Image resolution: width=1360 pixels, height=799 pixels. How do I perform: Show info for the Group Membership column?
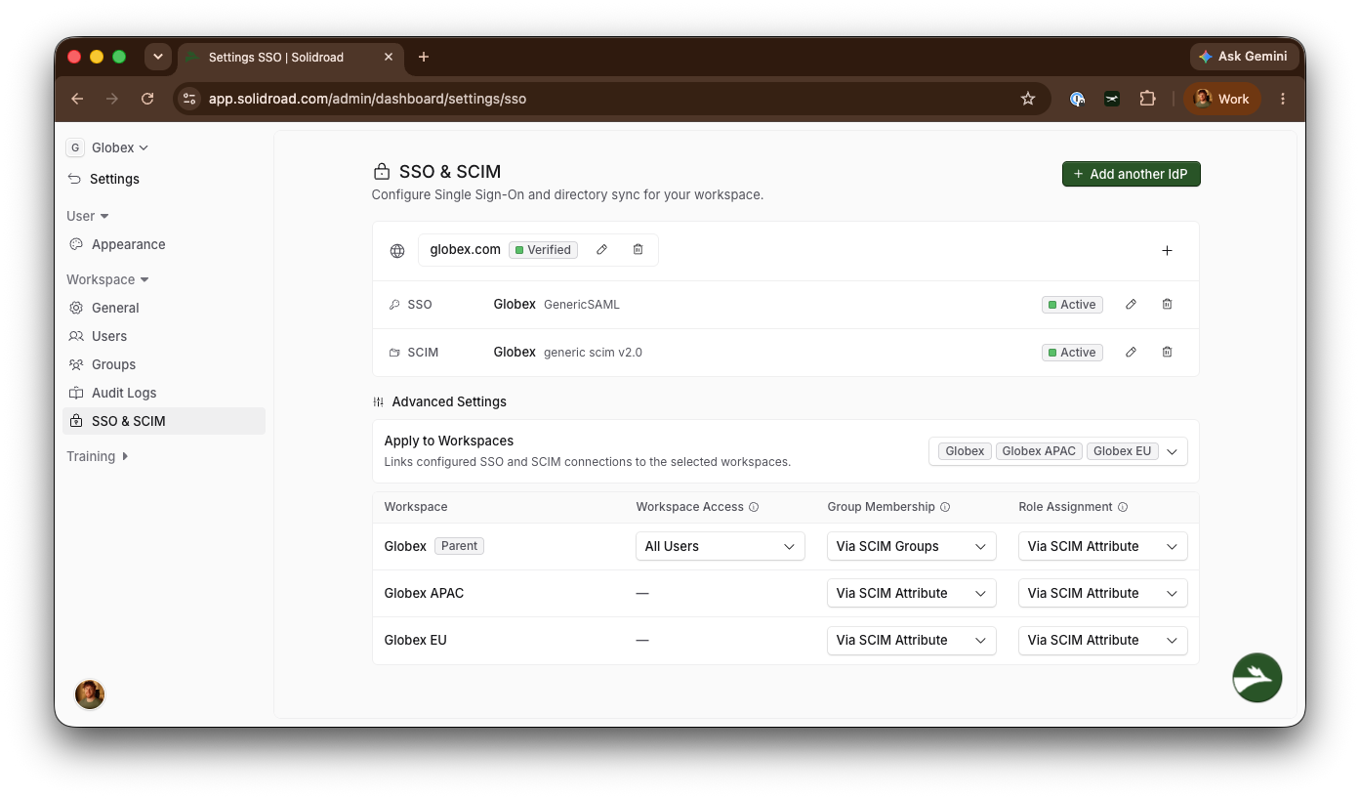click(945, 507)
